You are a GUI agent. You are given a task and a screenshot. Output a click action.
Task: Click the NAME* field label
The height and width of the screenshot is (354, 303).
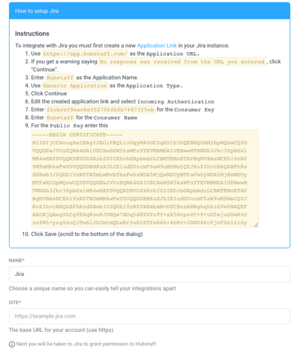tap(17, 260)
